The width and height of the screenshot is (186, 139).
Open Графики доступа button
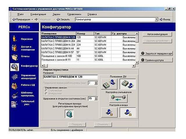click(x=156, y=60)
